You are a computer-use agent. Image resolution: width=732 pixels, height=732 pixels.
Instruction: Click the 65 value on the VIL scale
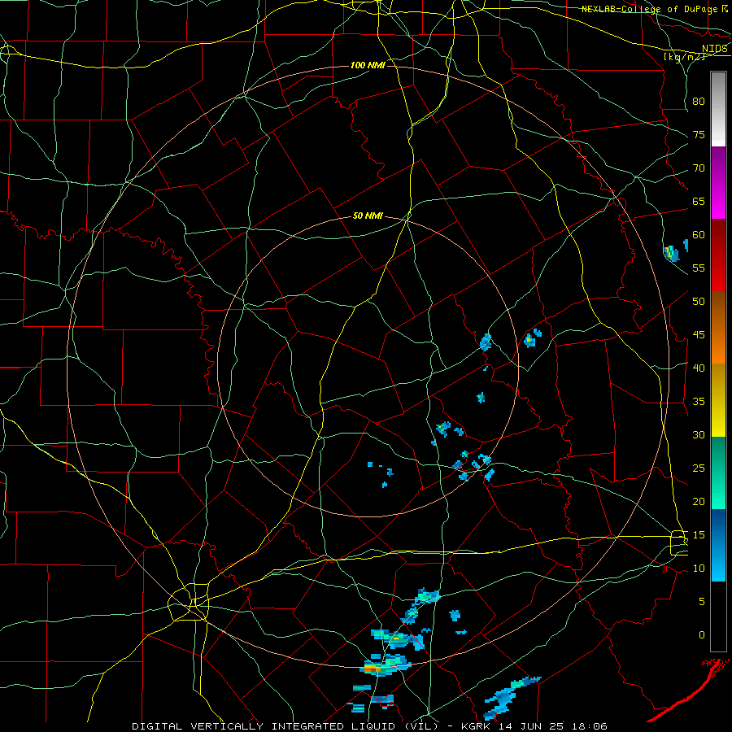pos(699,202)
